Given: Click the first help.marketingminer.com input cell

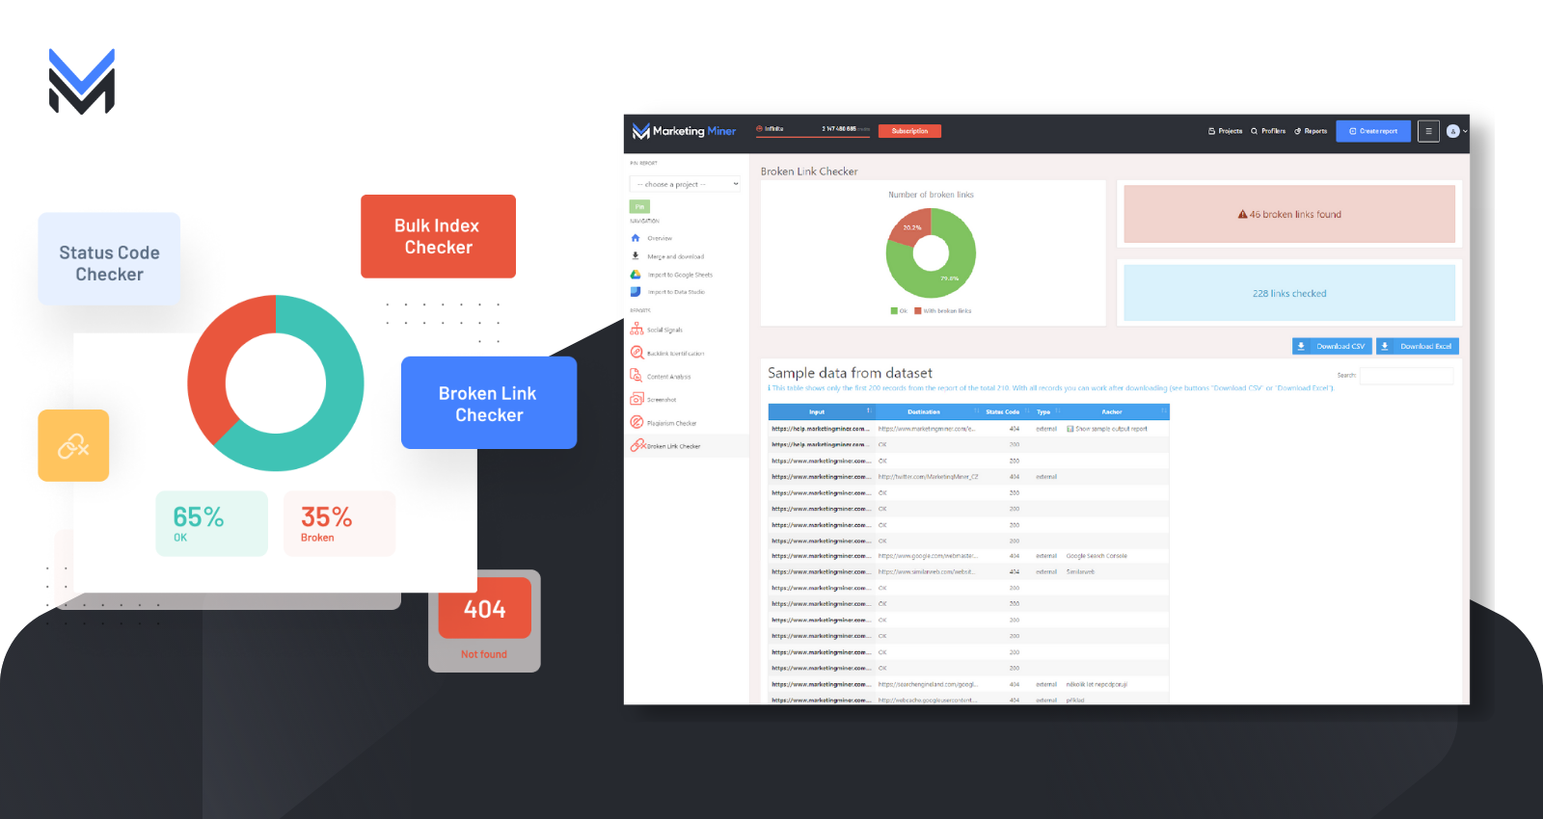Looking at the screenshot, I should coord(820,429).
